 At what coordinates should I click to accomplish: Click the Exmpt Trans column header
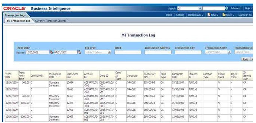point(224,75)
